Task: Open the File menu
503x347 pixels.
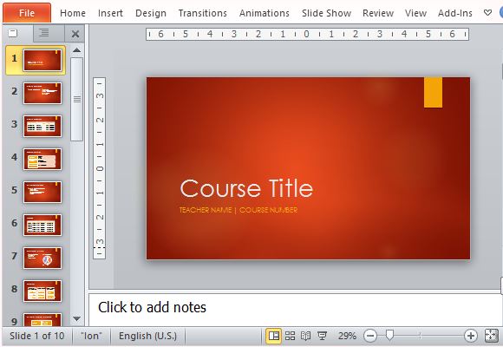Action: pos(27,13)
